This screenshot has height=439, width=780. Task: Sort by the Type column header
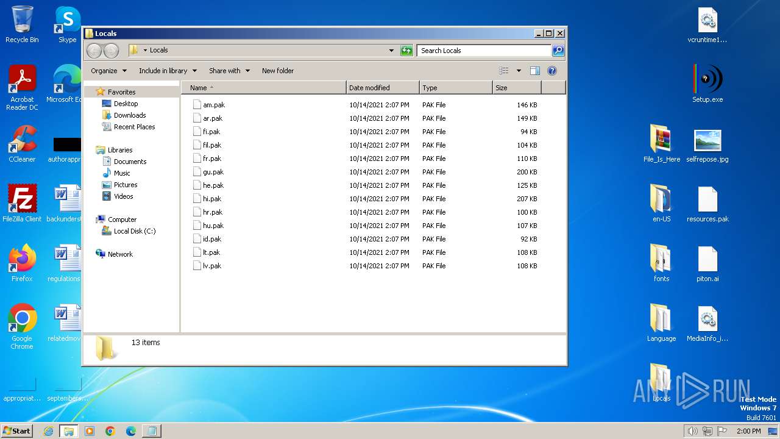click(456, 88)
